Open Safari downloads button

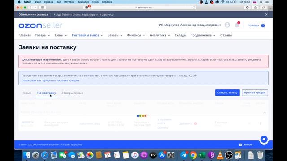point(247,8)
